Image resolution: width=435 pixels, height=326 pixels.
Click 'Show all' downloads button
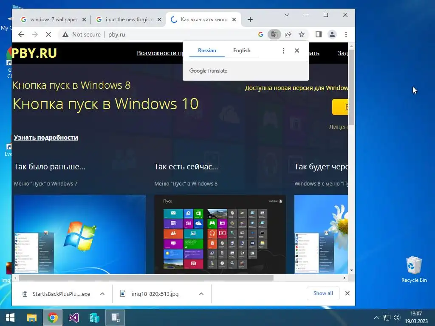323,293
